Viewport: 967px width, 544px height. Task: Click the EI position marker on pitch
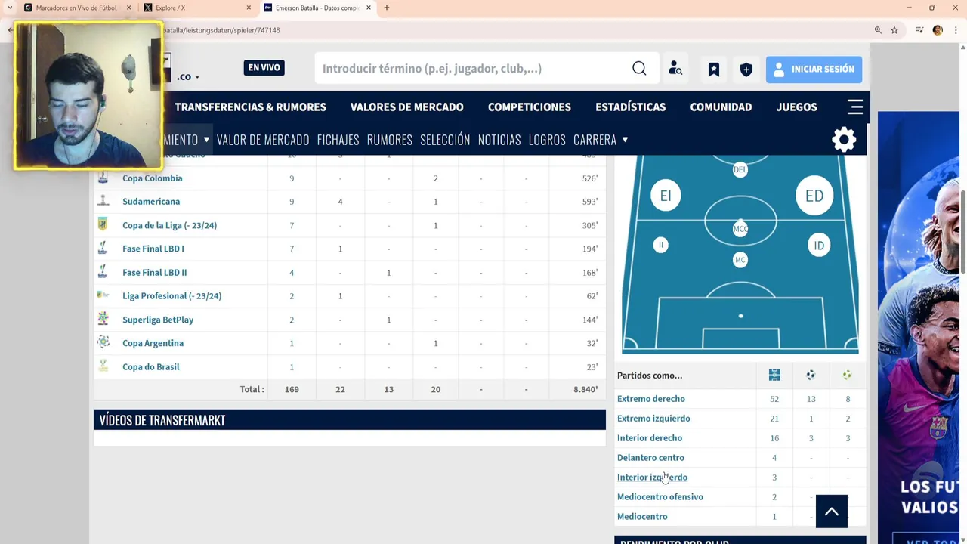[665, 196]
